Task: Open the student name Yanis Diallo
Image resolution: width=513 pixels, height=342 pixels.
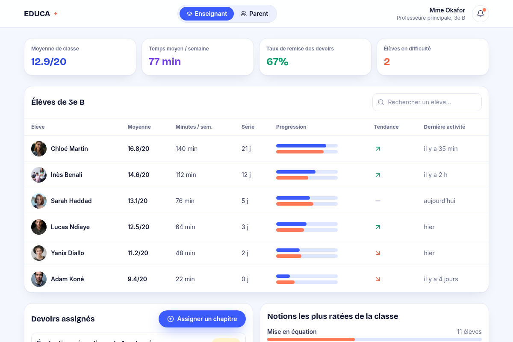Action: 68,253
